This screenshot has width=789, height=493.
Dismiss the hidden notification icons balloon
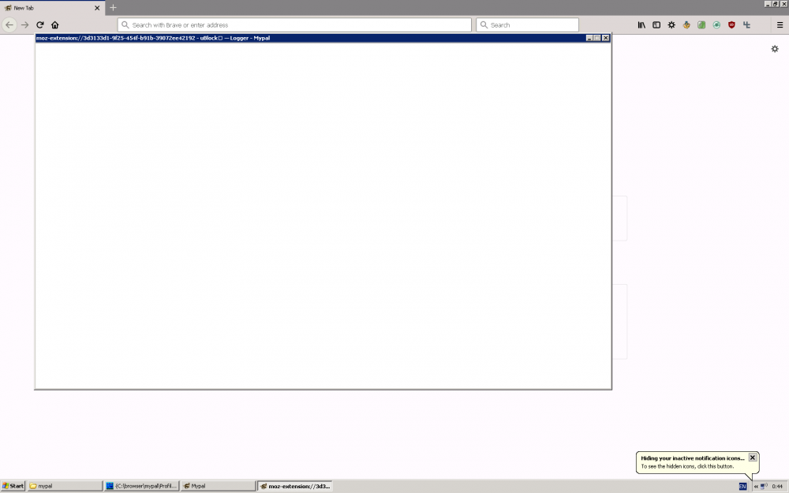coord(753,458)
